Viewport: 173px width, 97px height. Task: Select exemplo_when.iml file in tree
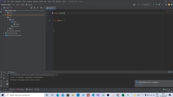[14, 31]
